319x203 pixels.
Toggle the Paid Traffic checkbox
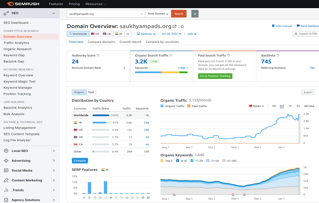tap(189, 106)
